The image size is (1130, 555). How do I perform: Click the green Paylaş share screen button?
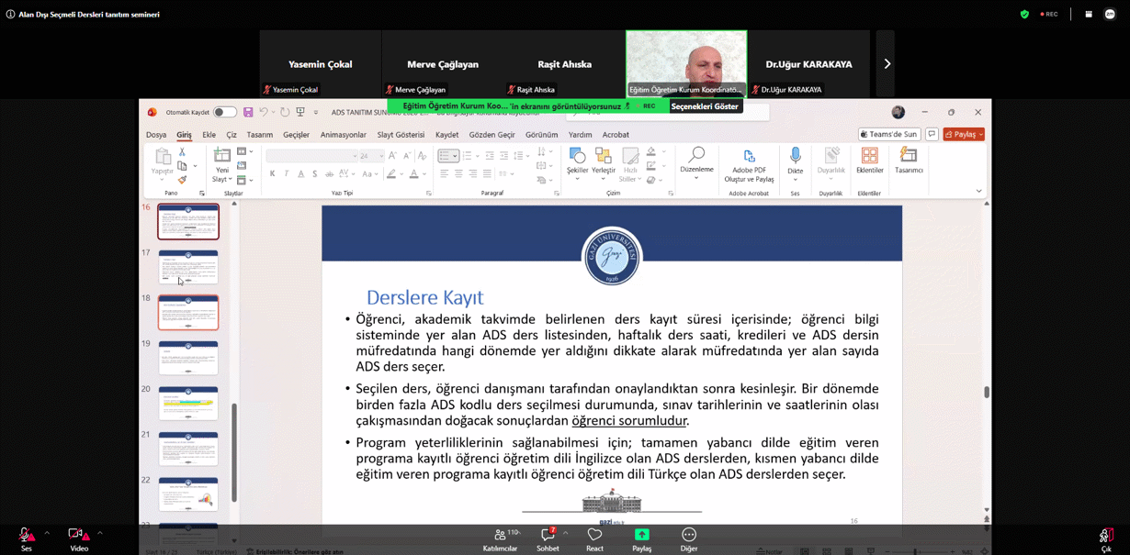click(x=641, y=538)
